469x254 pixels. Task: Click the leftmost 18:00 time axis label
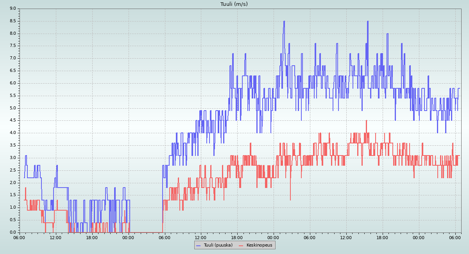point(92,237)
